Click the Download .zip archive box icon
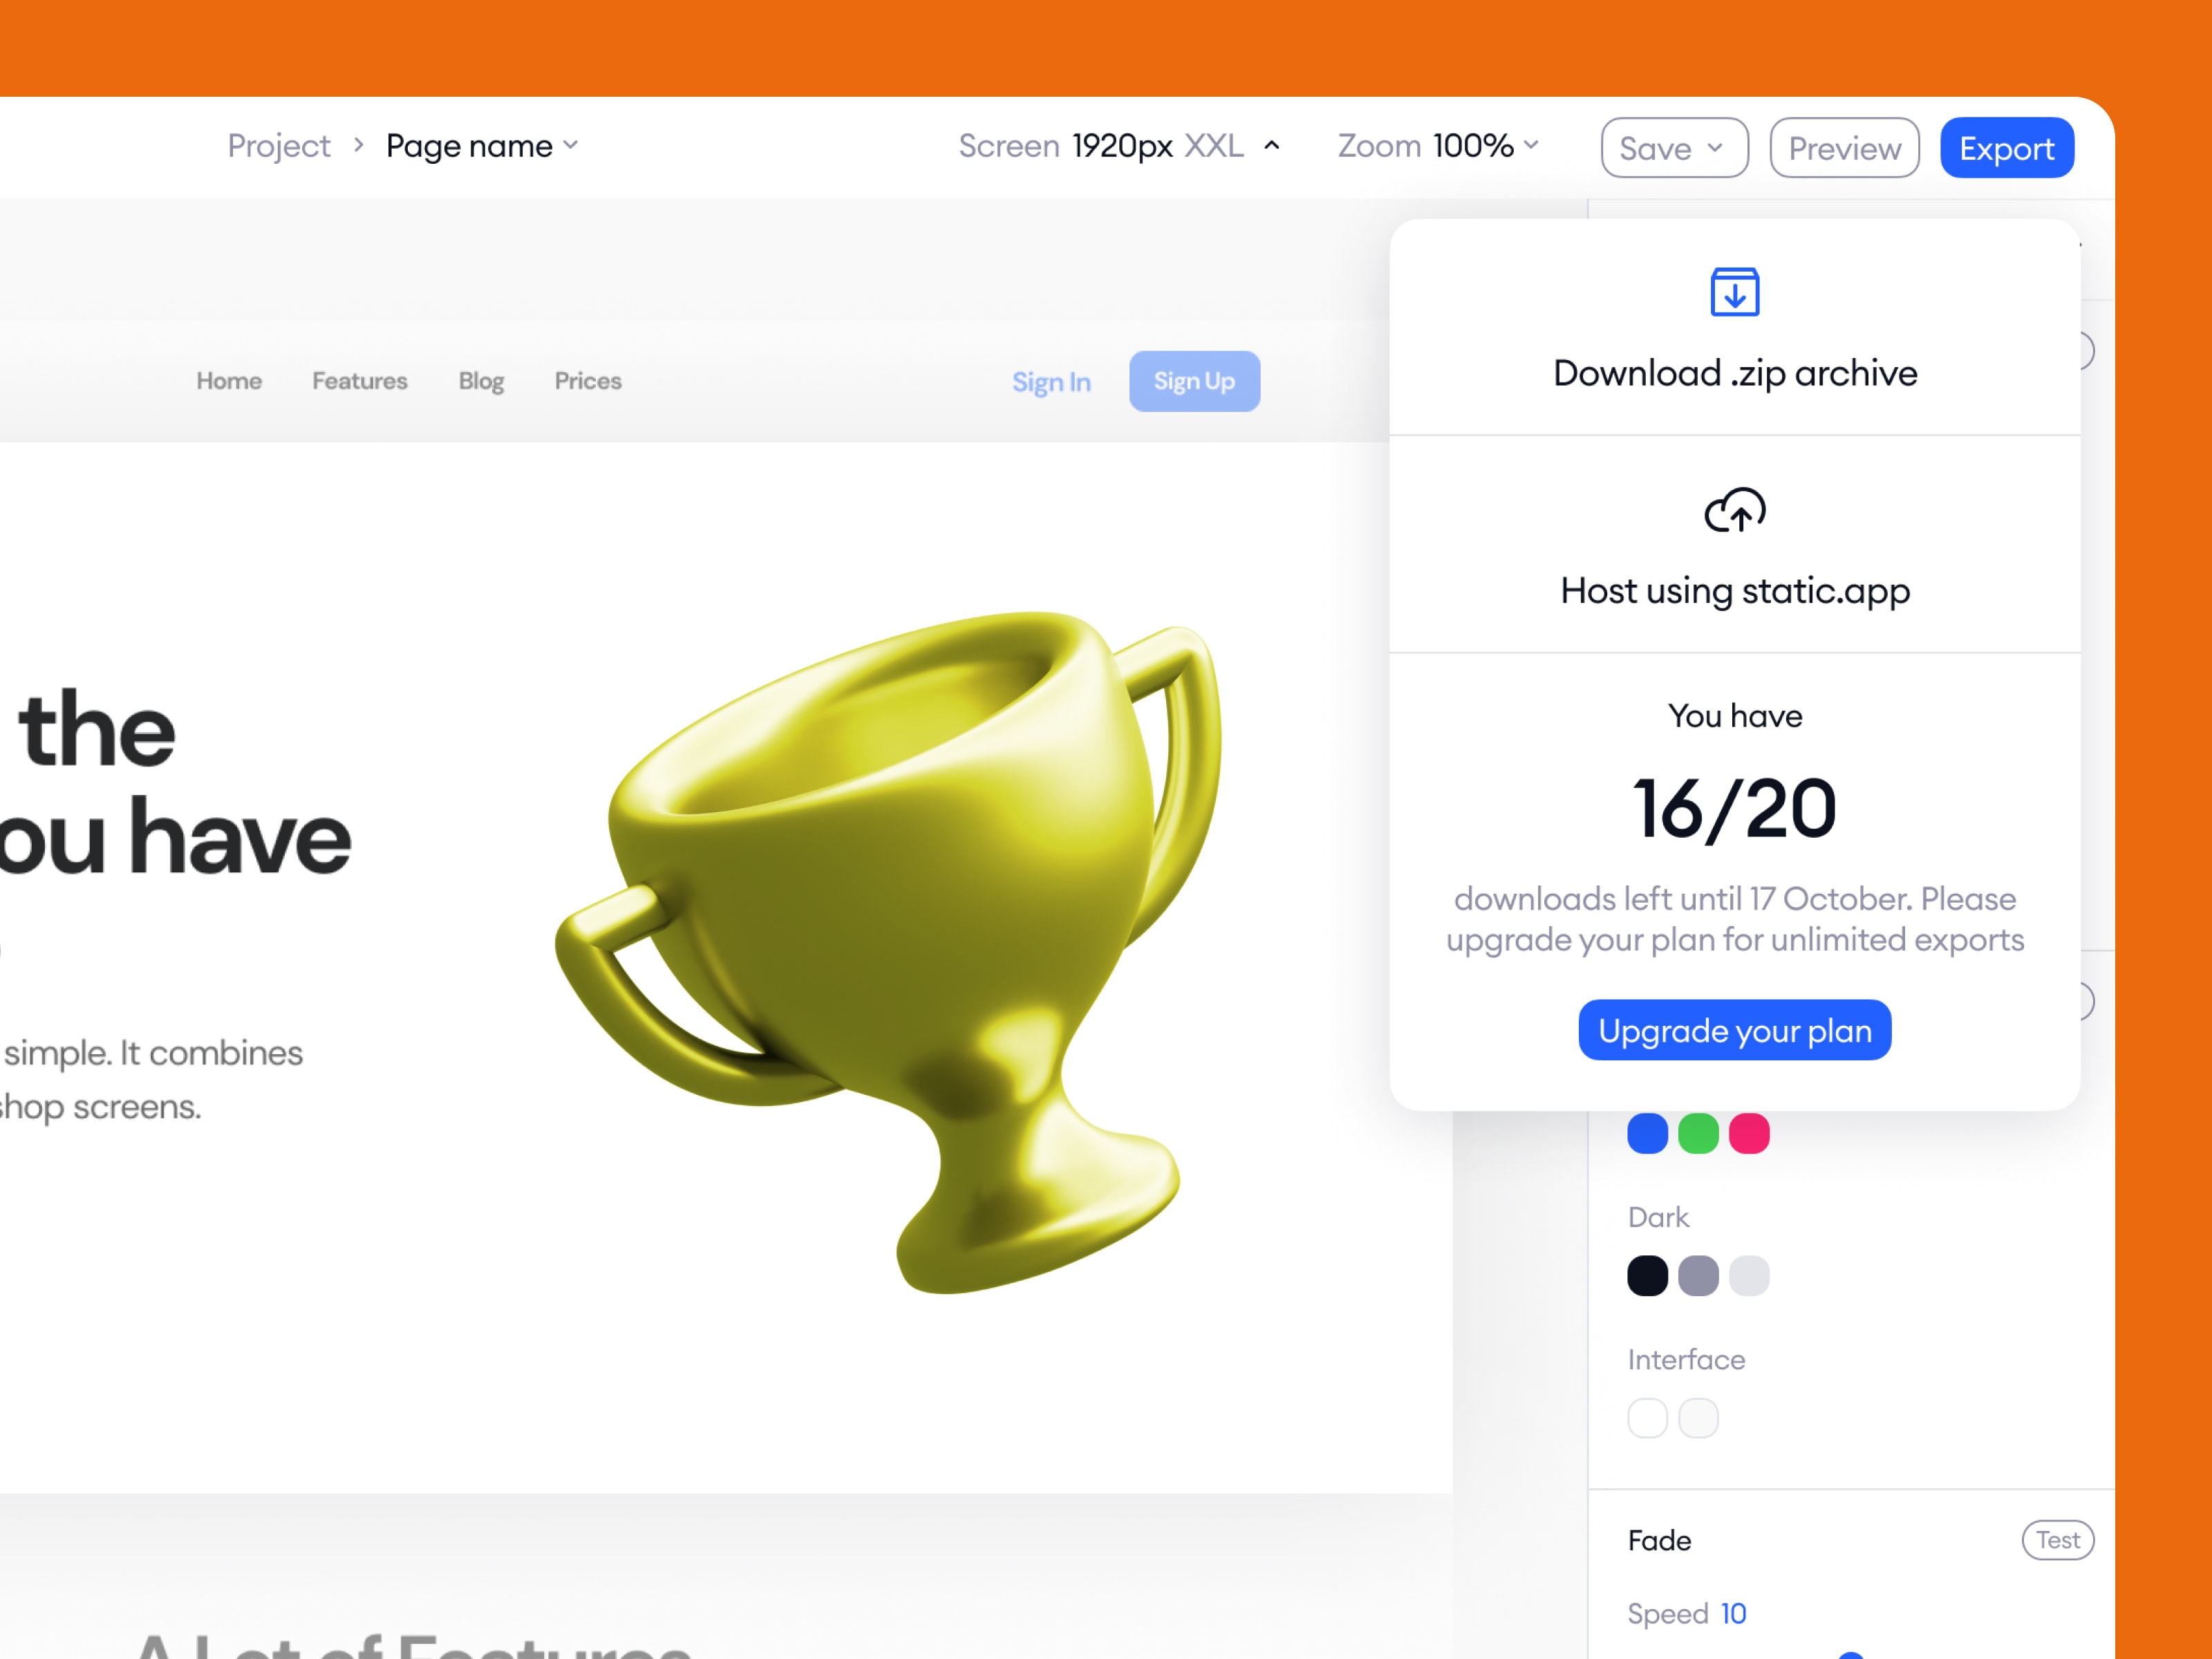This screenshot has height=1659, width=2212. point(1735,292)
